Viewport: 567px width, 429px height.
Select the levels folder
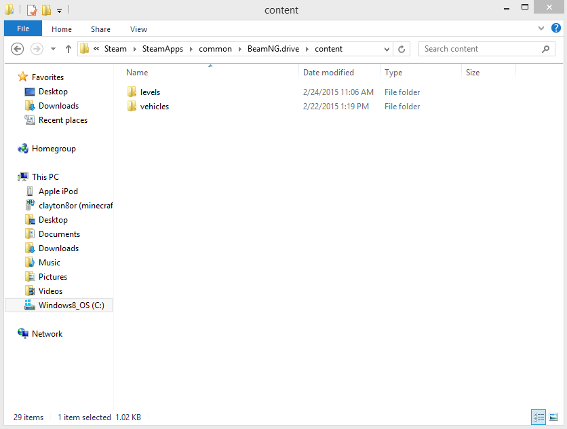pyautogui.click(x=150, y=92)
